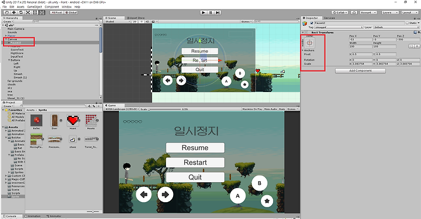Collapse the Canvas item in Hierarchy
Screen dimensions: 421x219
6,39
